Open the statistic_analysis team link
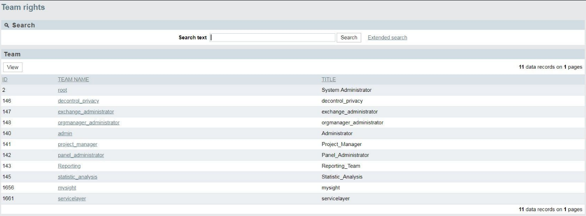 77,177
